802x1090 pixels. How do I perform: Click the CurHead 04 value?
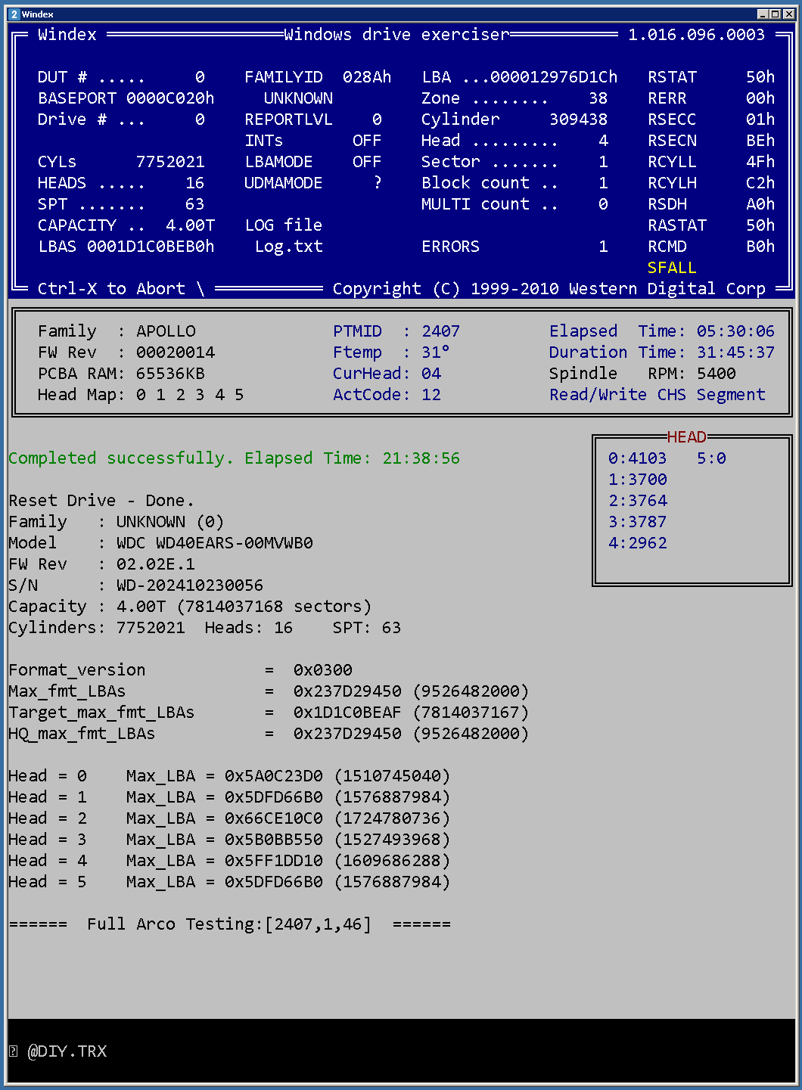coord(431,374)
